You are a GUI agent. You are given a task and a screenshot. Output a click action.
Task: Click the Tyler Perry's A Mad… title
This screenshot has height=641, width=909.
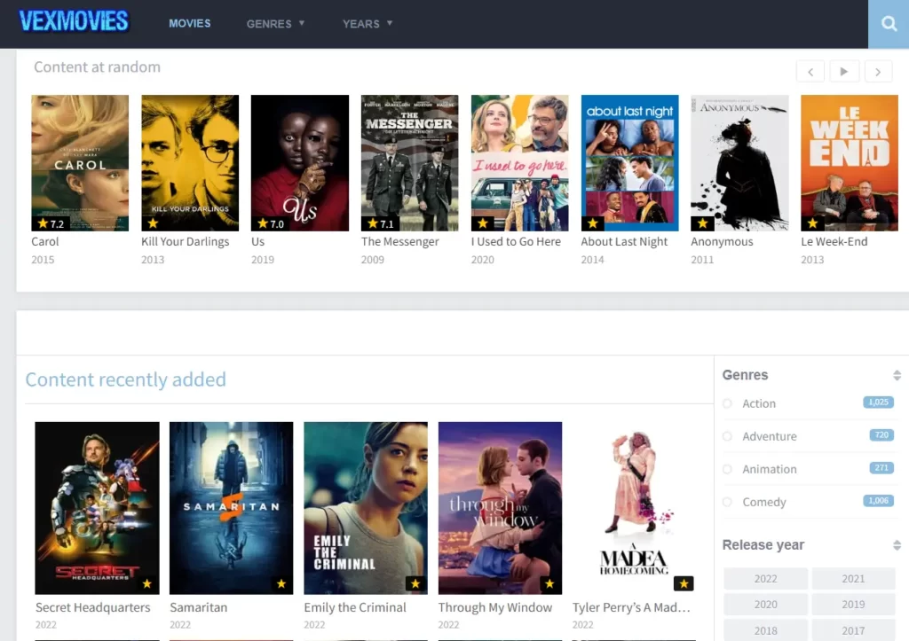coord(631,607)
